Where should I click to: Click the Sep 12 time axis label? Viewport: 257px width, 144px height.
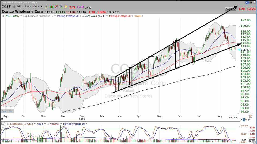pyautogui.click(x=5, y=118)
